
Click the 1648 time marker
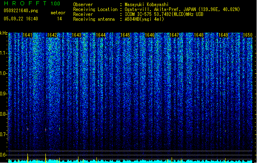[199, 35]
